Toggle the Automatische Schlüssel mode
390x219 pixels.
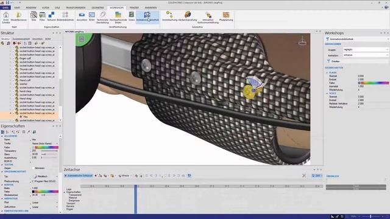79,176
